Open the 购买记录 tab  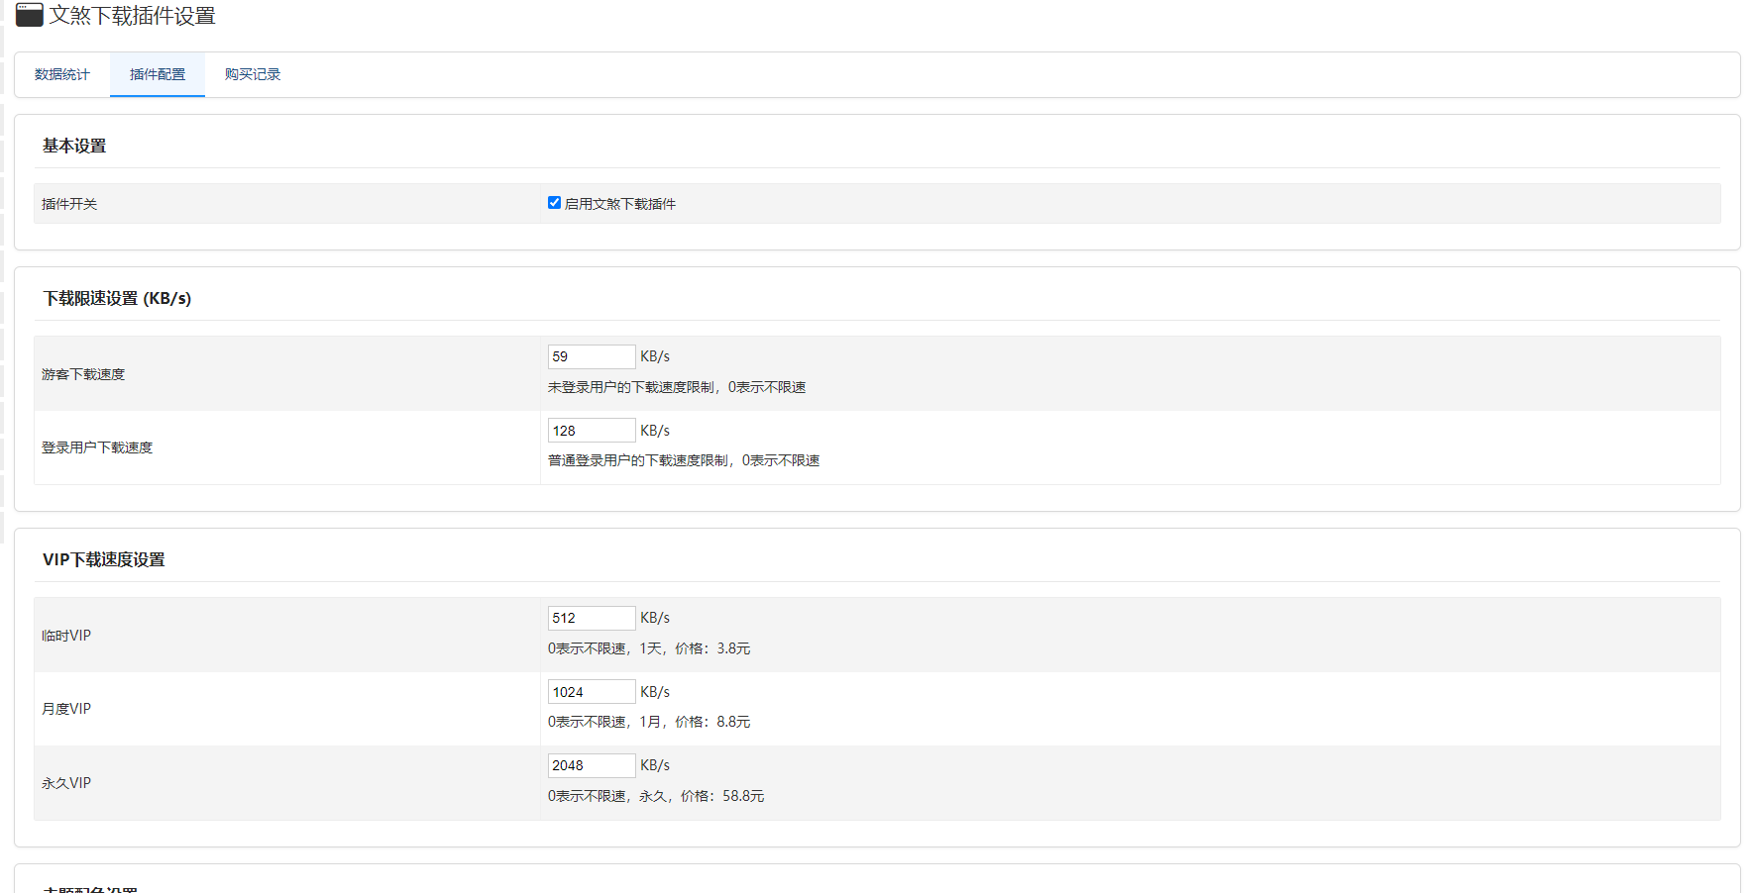click(x=253, y=74)
